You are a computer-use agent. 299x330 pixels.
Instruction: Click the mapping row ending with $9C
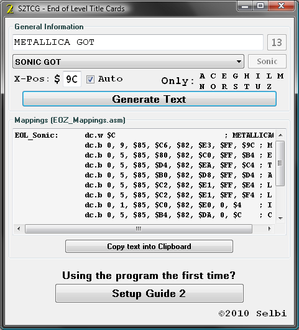[x=178, y=146]
